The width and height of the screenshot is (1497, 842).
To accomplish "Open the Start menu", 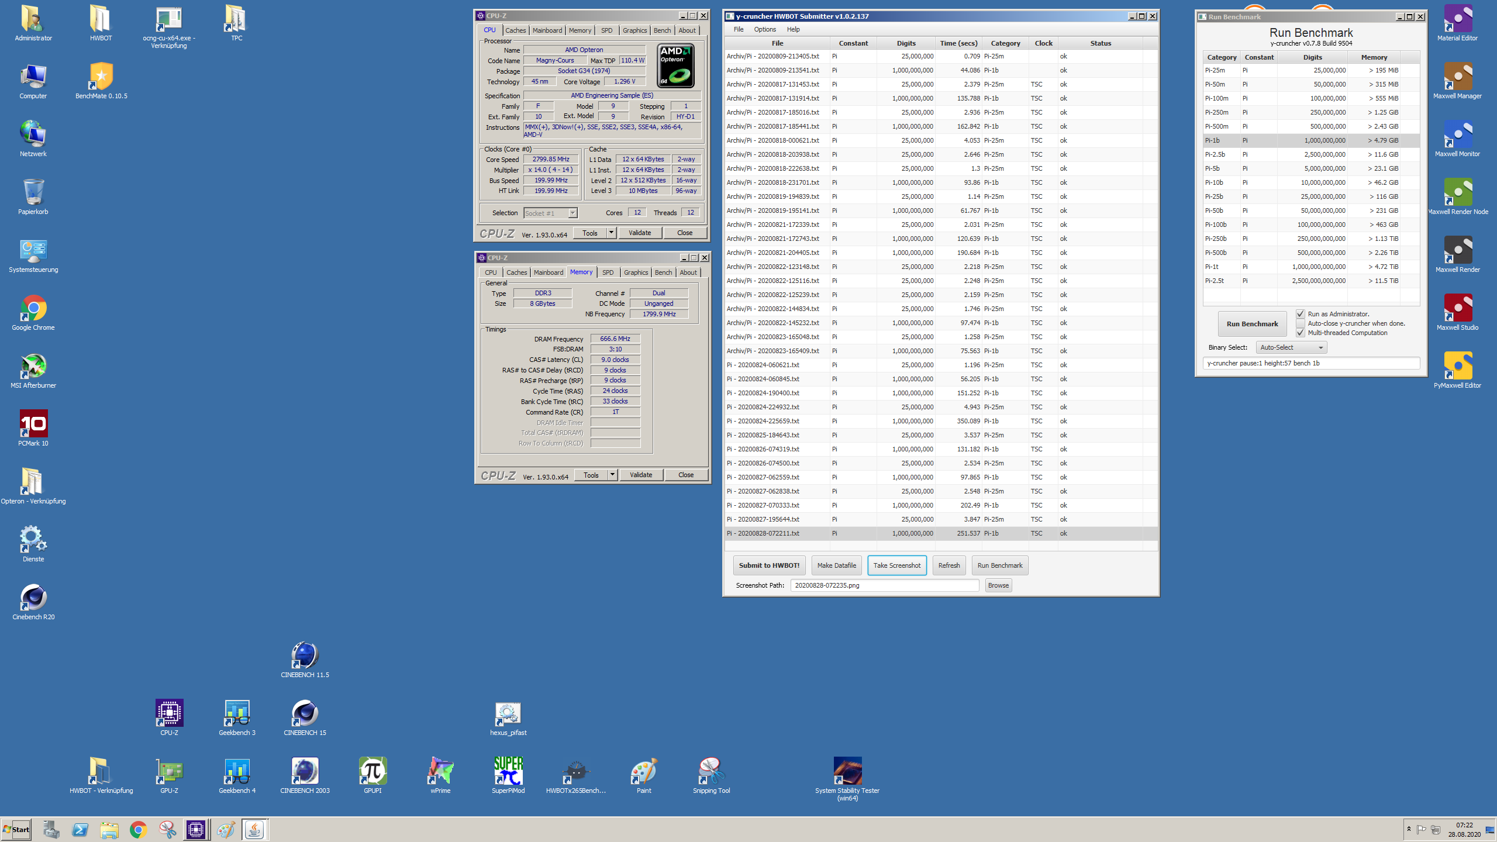I will point(16,830).
